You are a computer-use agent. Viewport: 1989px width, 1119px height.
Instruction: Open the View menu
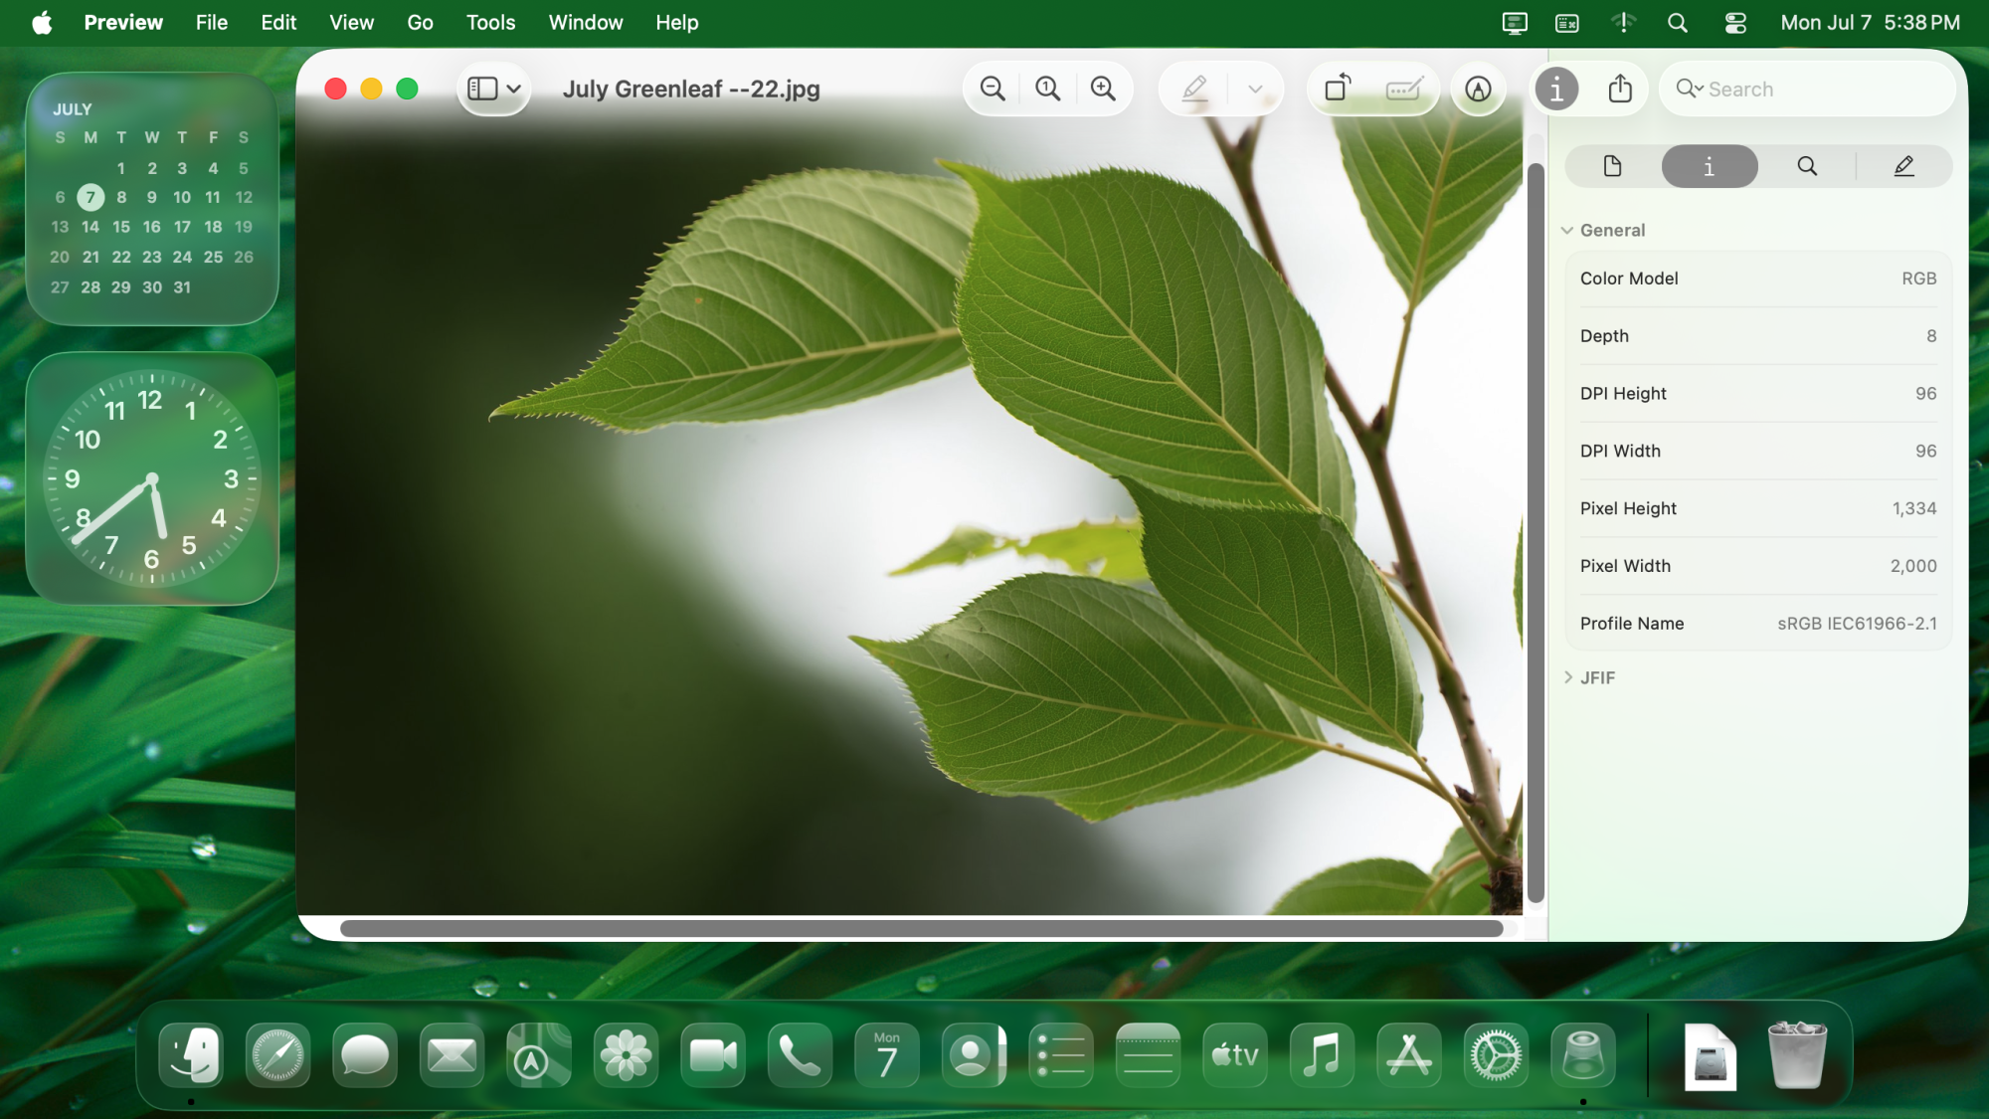coord(351,22)
